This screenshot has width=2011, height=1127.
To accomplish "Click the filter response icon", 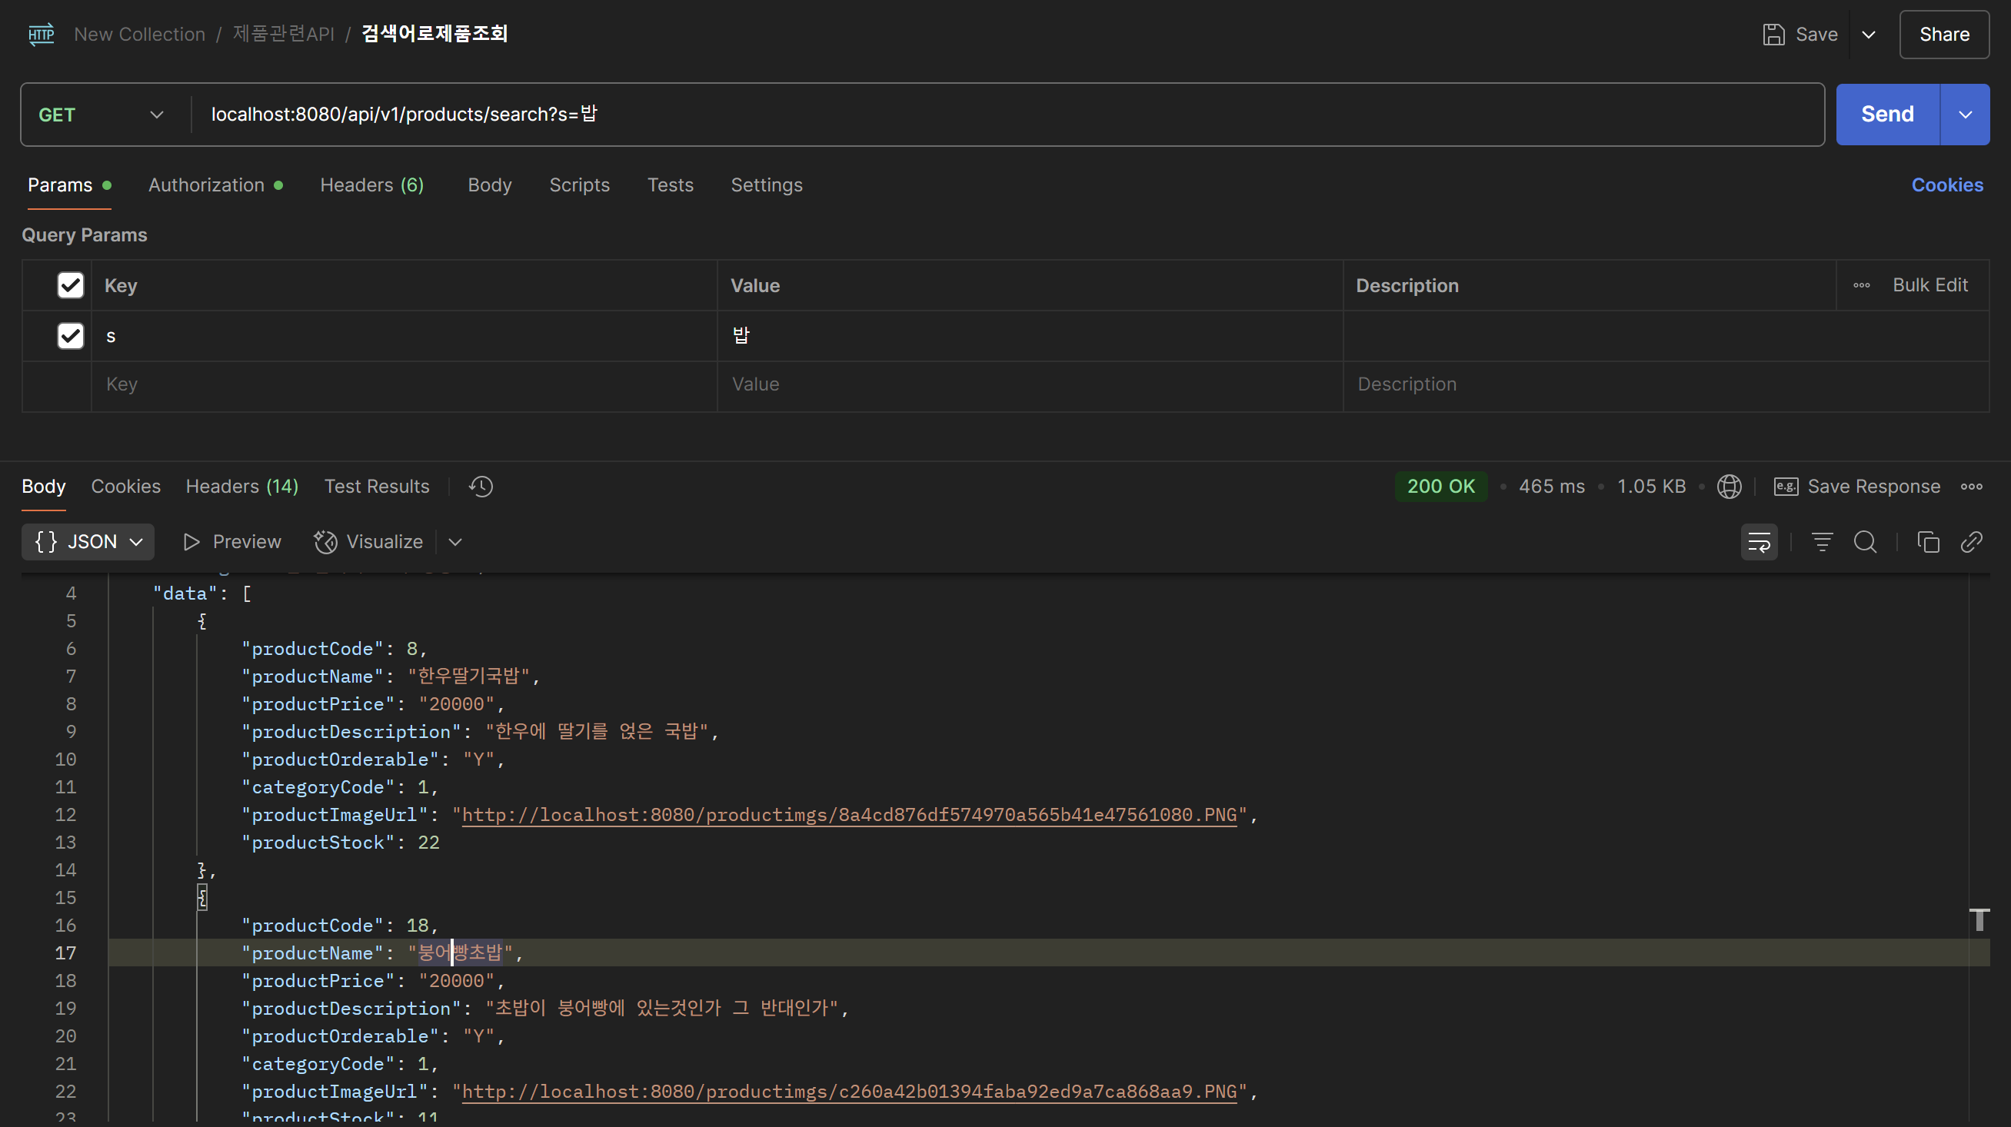I will tap(1822, 542).
